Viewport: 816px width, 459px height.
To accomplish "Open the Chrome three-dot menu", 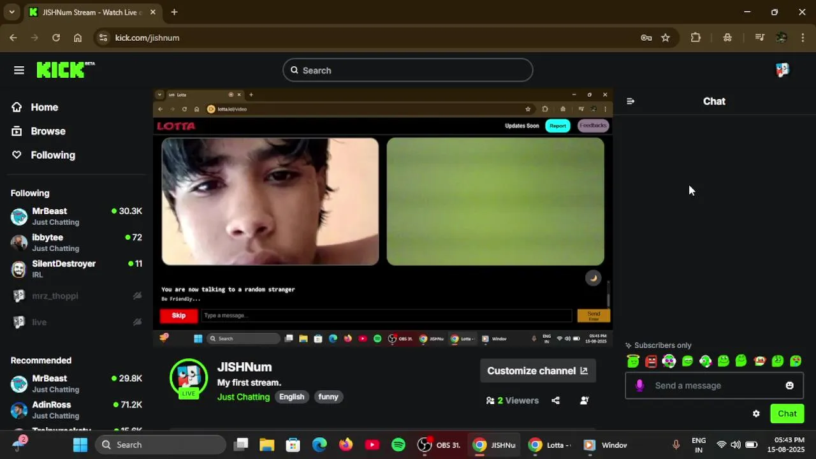I will pyautogui.click(x=803, y=38).
